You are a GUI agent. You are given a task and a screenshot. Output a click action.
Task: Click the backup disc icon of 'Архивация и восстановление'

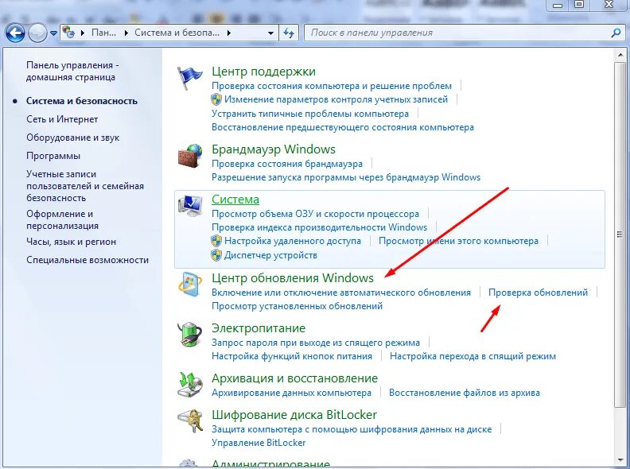pyautogui.click(x=189, y=384)
